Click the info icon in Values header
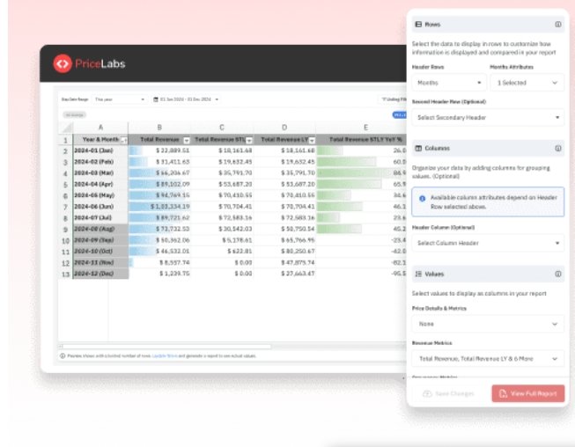The width and height of the screenshot is (575, 447). 558,274
